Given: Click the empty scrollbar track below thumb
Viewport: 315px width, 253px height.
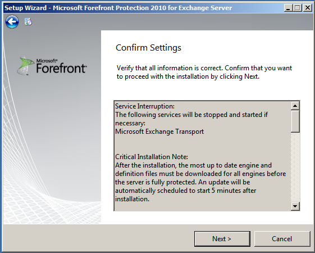Looking at the screenshot, I should [295, 167].
